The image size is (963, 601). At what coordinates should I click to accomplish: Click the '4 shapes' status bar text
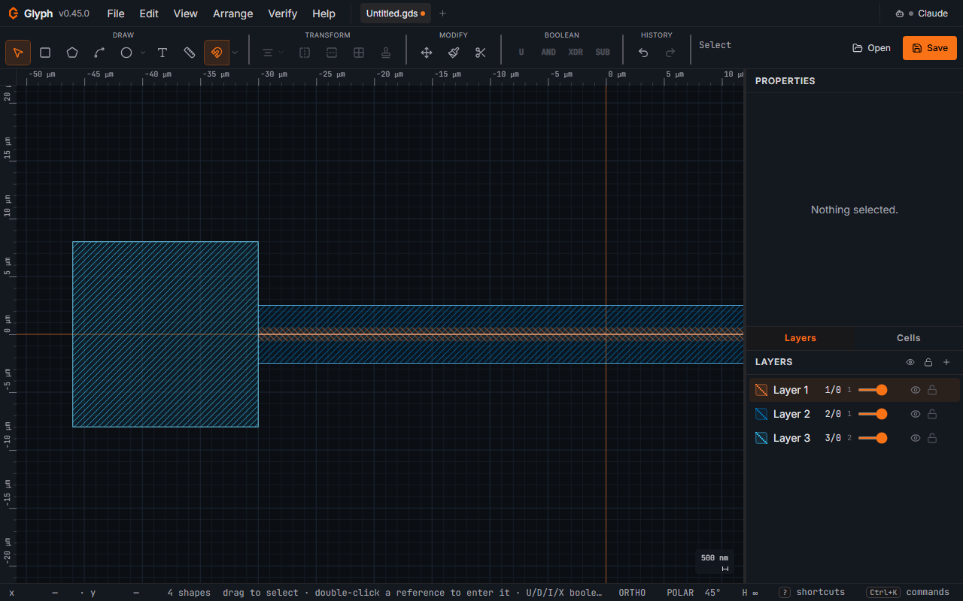tap(189, 592)
